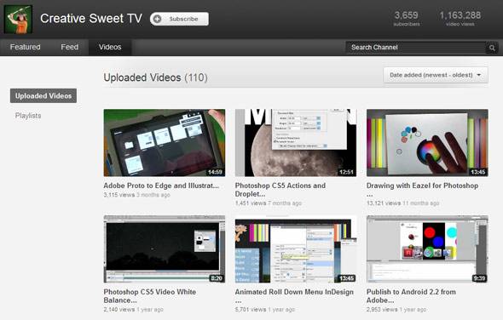Open the Drawing with Eazel video thumbnail
The image size is (503, 320).
(x=427, y=143)
